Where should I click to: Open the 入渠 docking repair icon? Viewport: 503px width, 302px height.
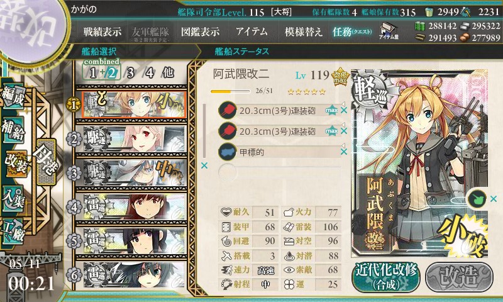[13, 198]
